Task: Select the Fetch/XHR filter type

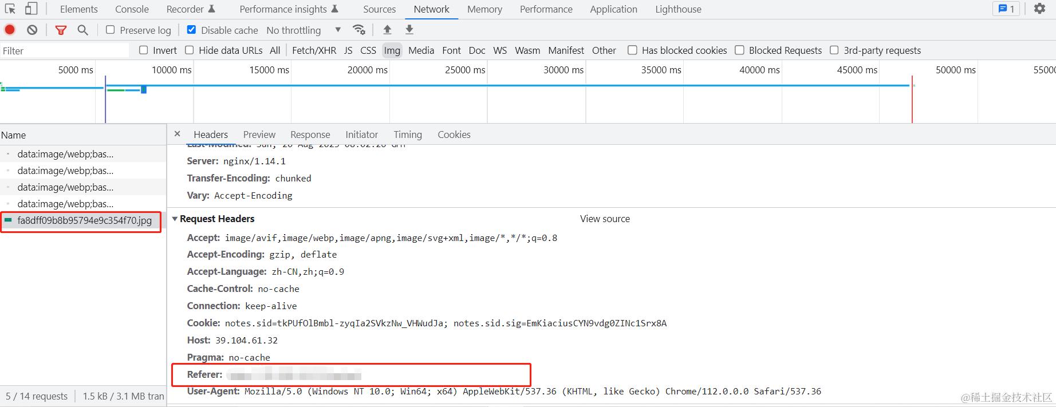Action: tap(314, 50)
